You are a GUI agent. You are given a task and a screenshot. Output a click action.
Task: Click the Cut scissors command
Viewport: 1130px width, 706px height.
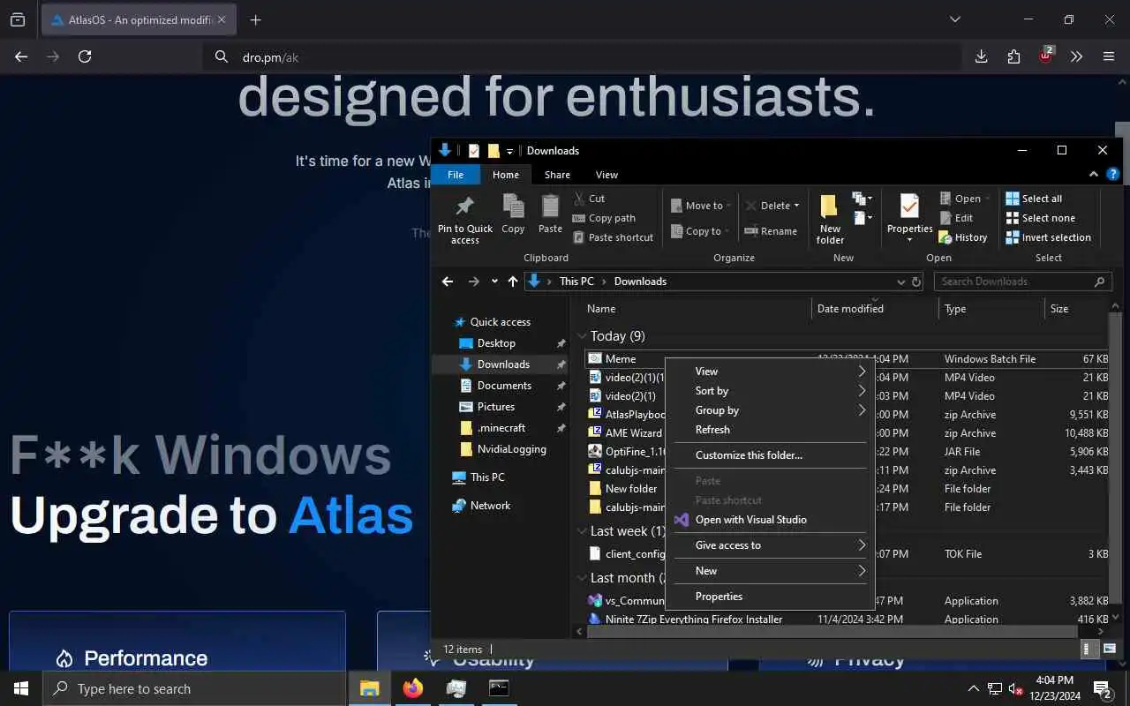[589, 199]
